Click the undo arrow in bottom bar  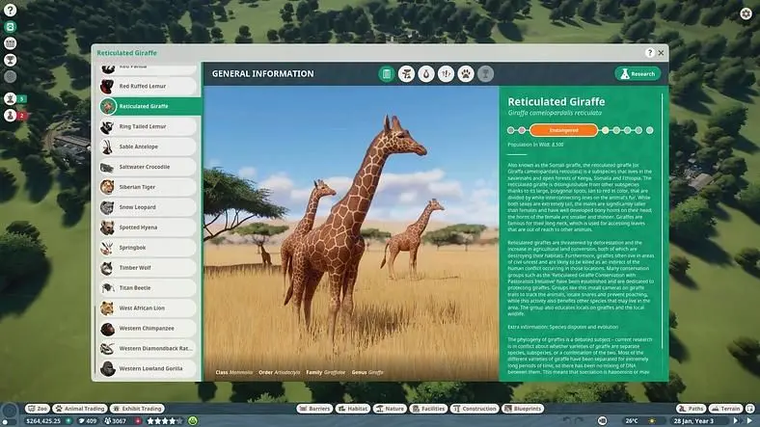point(566,420)
